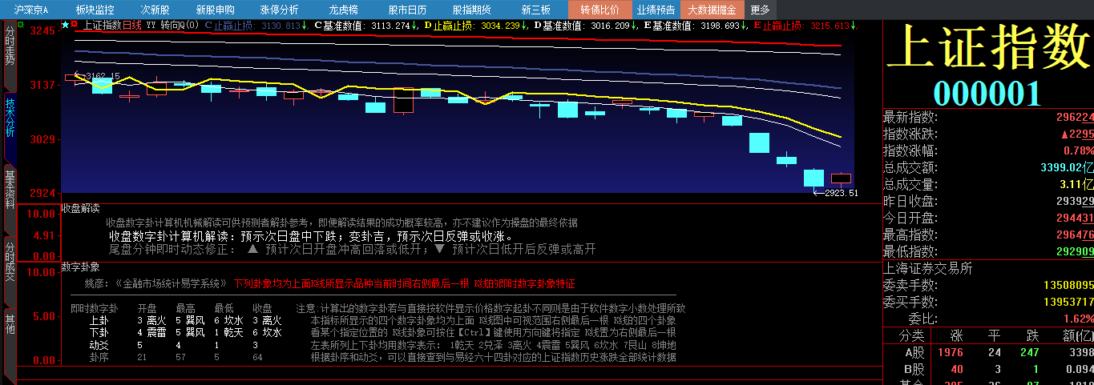
Task: Click the green arrow after 3130.813
Action: pos(305,26)
